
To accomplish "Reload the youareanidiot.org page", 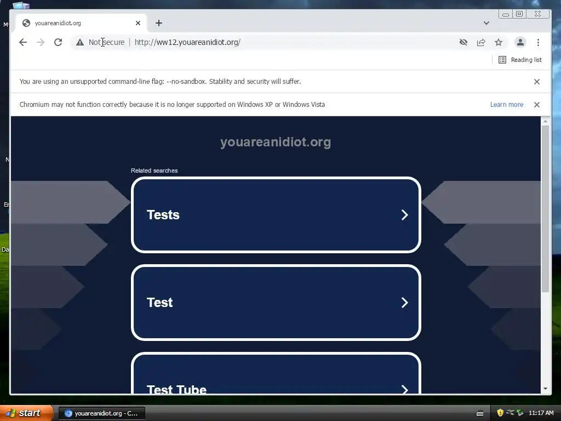I will (58, 42).
